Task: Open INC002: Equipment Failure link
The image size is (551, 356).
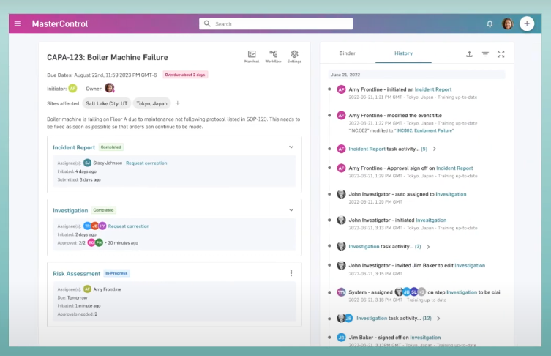Action: [424, 130]
